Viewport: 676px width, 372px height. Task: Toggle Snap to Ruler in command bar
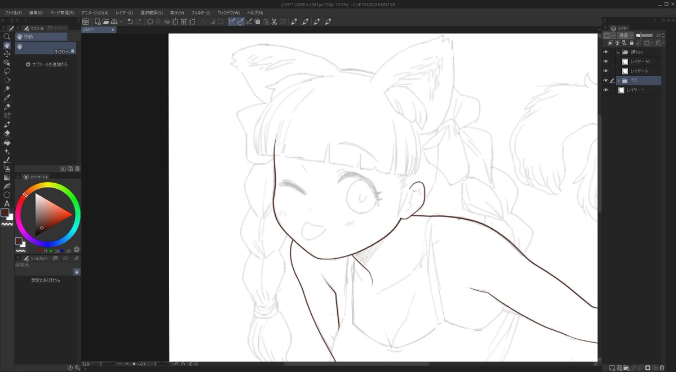tap(232, 21)
